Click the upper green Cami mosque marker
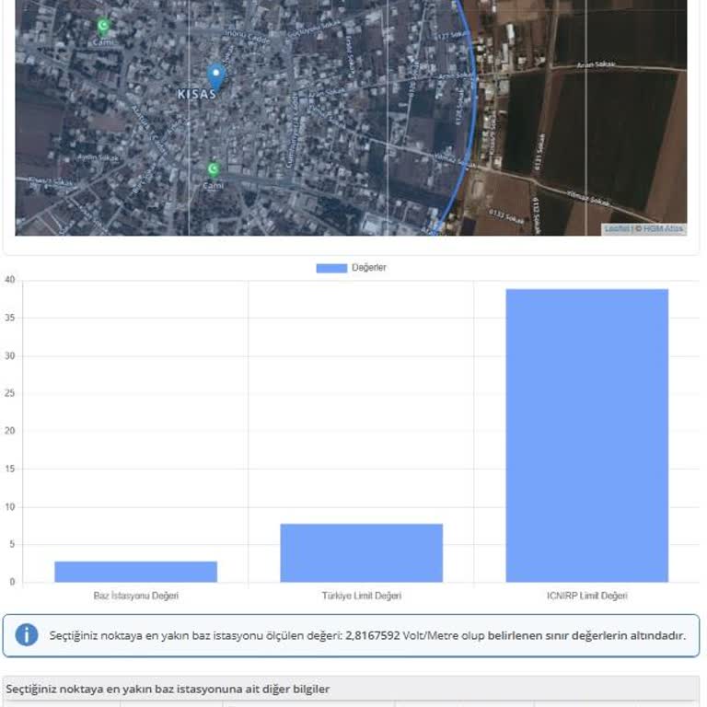The height and width of the screenshot is (707, 707). pos(103,26)
